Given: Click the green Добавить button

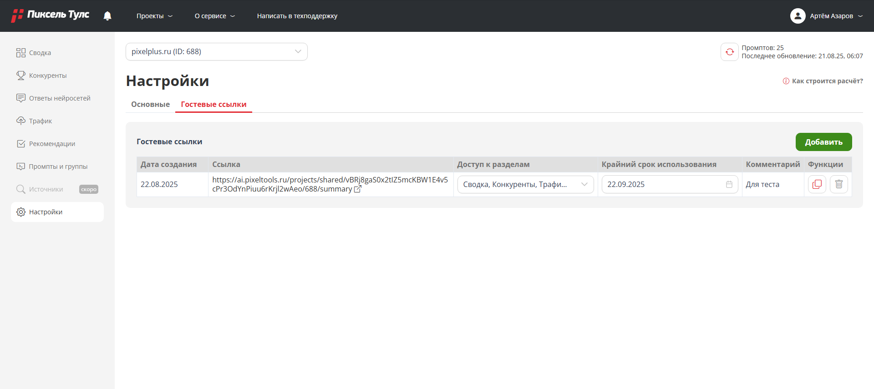Looking at the screenshot, I should pos(823,142).
